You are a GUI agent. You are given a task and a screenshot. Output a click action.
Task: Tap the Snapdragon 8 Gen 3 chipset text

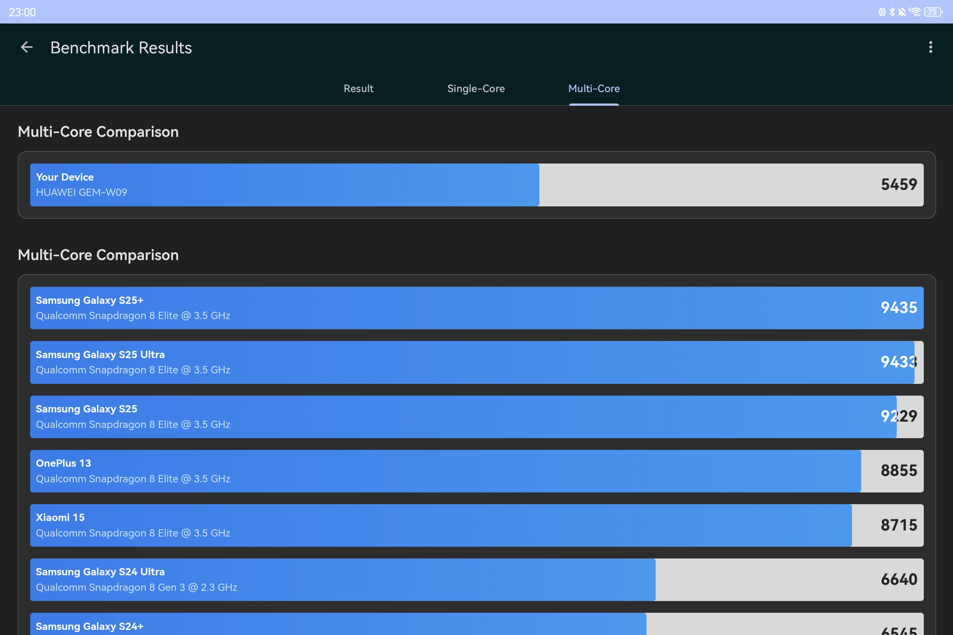click(137, 588)
